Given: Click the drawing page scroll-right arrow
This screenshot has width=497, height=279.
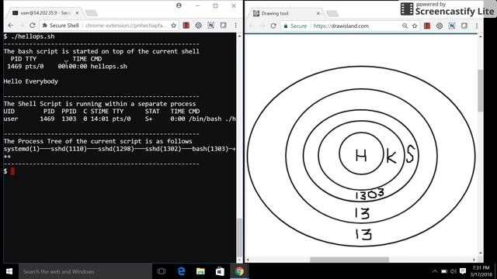Looking at the screenshot, I should point(474,260).
